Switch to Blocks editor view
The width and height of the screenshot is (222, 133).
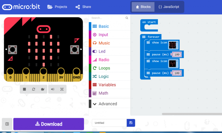coord(143,7)
